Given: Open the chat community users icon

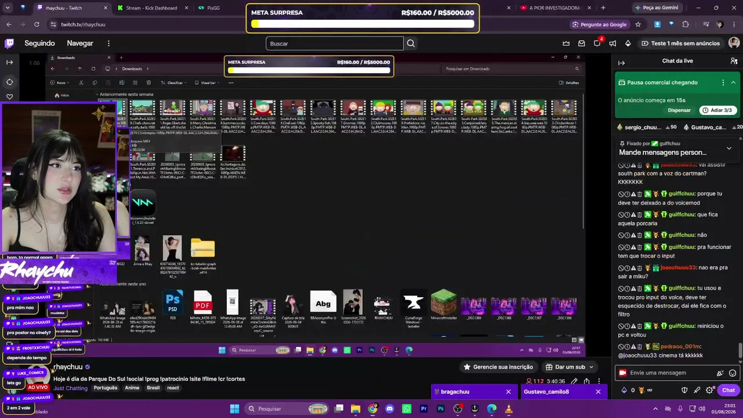Looking at the screenshot, I should click(x=734, y=61).
